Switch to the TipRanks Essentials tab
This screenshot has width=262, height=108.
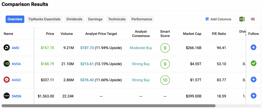pos(44,19)
